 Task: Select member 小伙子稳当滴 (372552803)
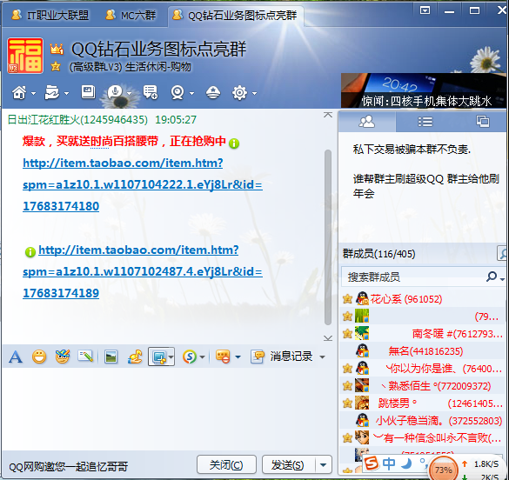coord(423,421)
